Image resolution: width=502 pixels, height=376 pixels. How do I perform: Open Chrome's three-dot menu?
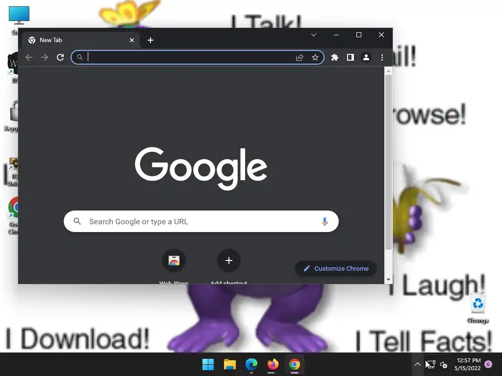382,57
